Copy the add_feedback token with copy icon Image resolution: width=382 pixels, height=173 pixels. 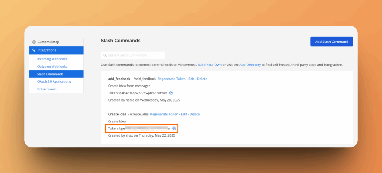tap(171, 93)
